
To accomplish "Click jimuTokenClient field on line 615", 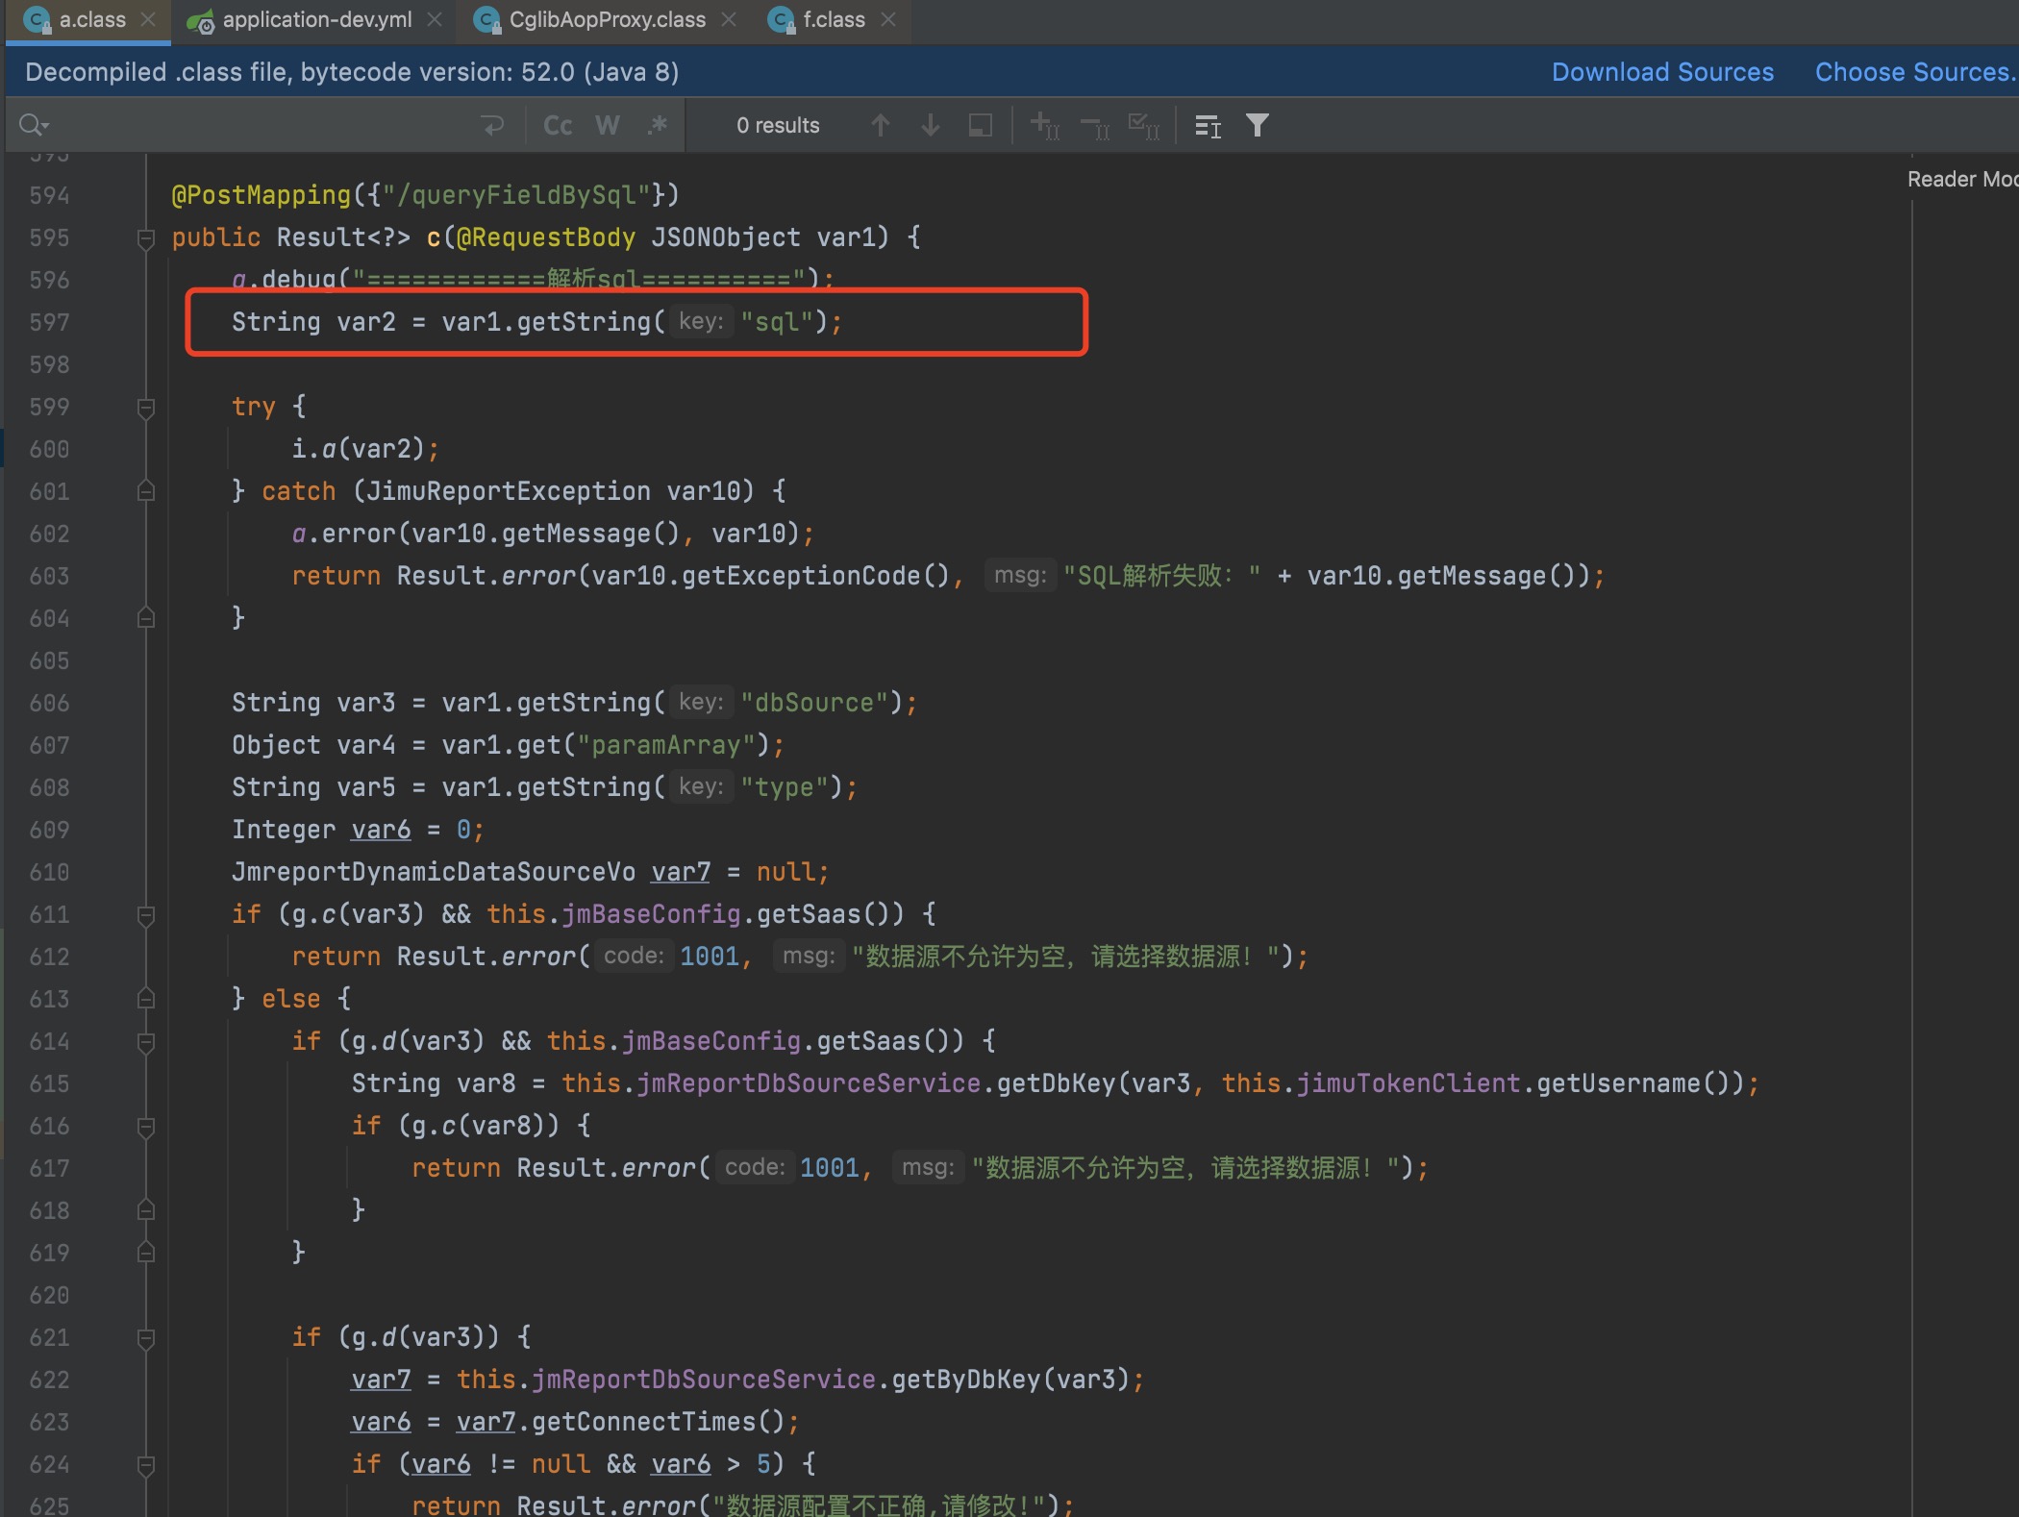I will (x=1408, y=1083).
